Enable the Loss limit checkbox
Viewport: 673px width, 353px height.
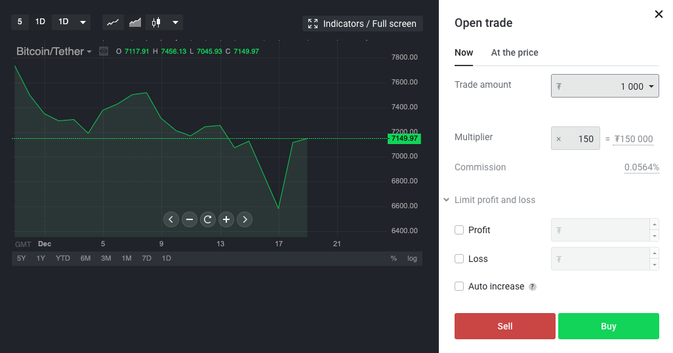[x=459, y=259]
